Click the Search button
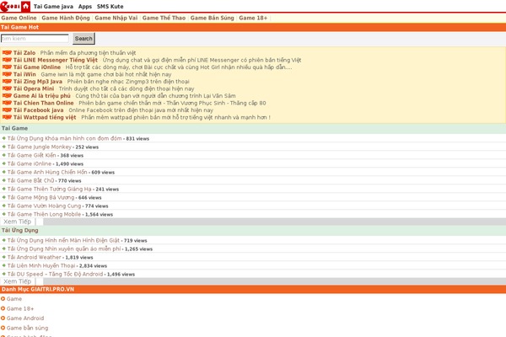The width and height of the screenshot is (506, 337). pos(83,39)
